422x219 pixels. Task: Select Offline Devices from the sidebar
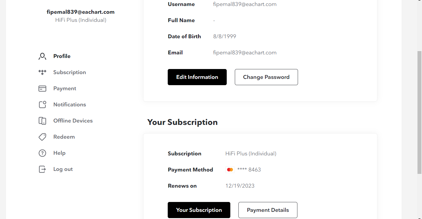[x=73, y=121]
